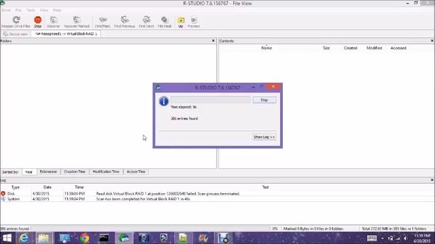This screenshot has height=244, width=435.
Task: Click the Find Previous toolbar icon
Action: pyautogui.click(x=124, y=22)
